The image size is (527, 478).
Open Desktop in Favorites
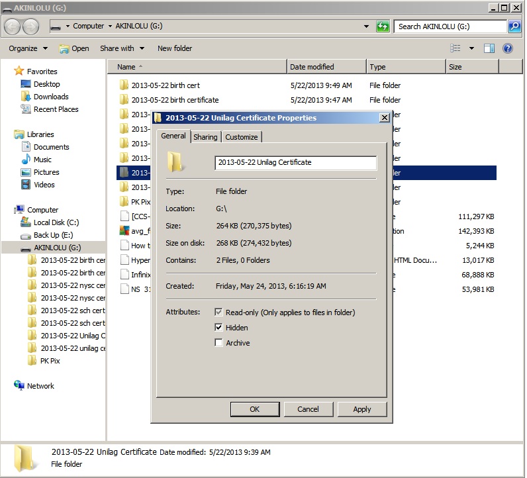(47, 84)
